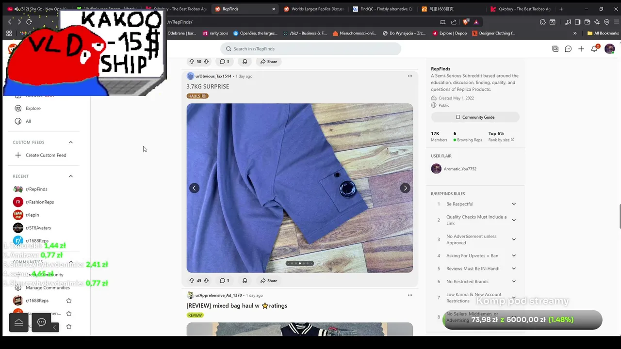
Task: Click the image carousel position dots
Action: 300,264
